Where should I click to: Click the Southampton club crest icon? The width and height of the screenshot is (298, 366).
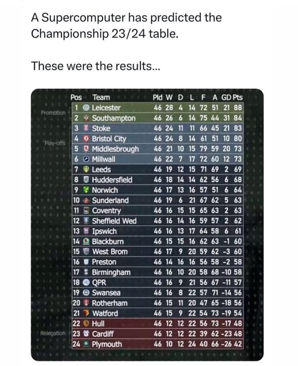click(86, 118)
